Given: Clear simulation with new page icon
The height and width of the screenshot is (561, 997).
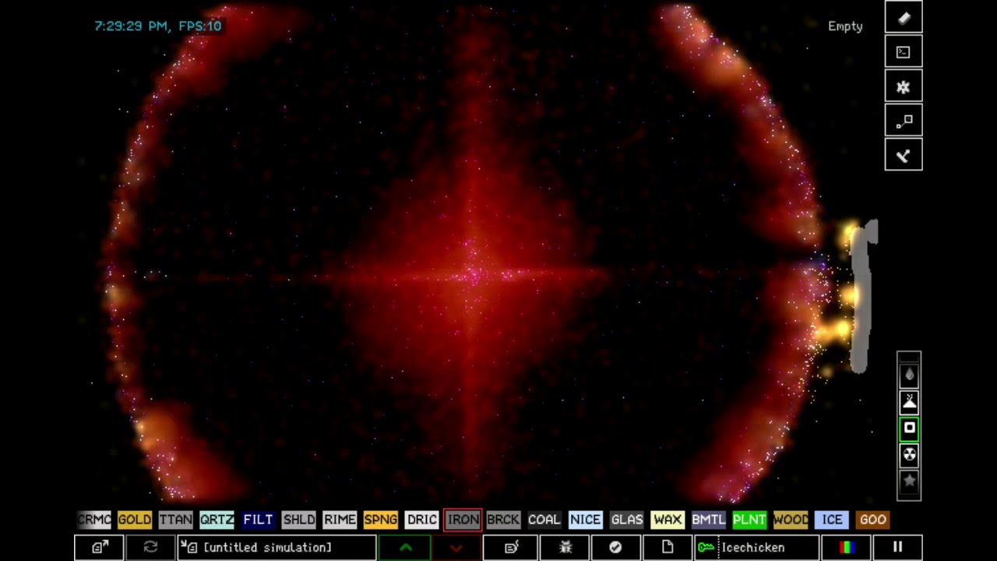Looking at the screenshot, I should (x=667, y=548).
